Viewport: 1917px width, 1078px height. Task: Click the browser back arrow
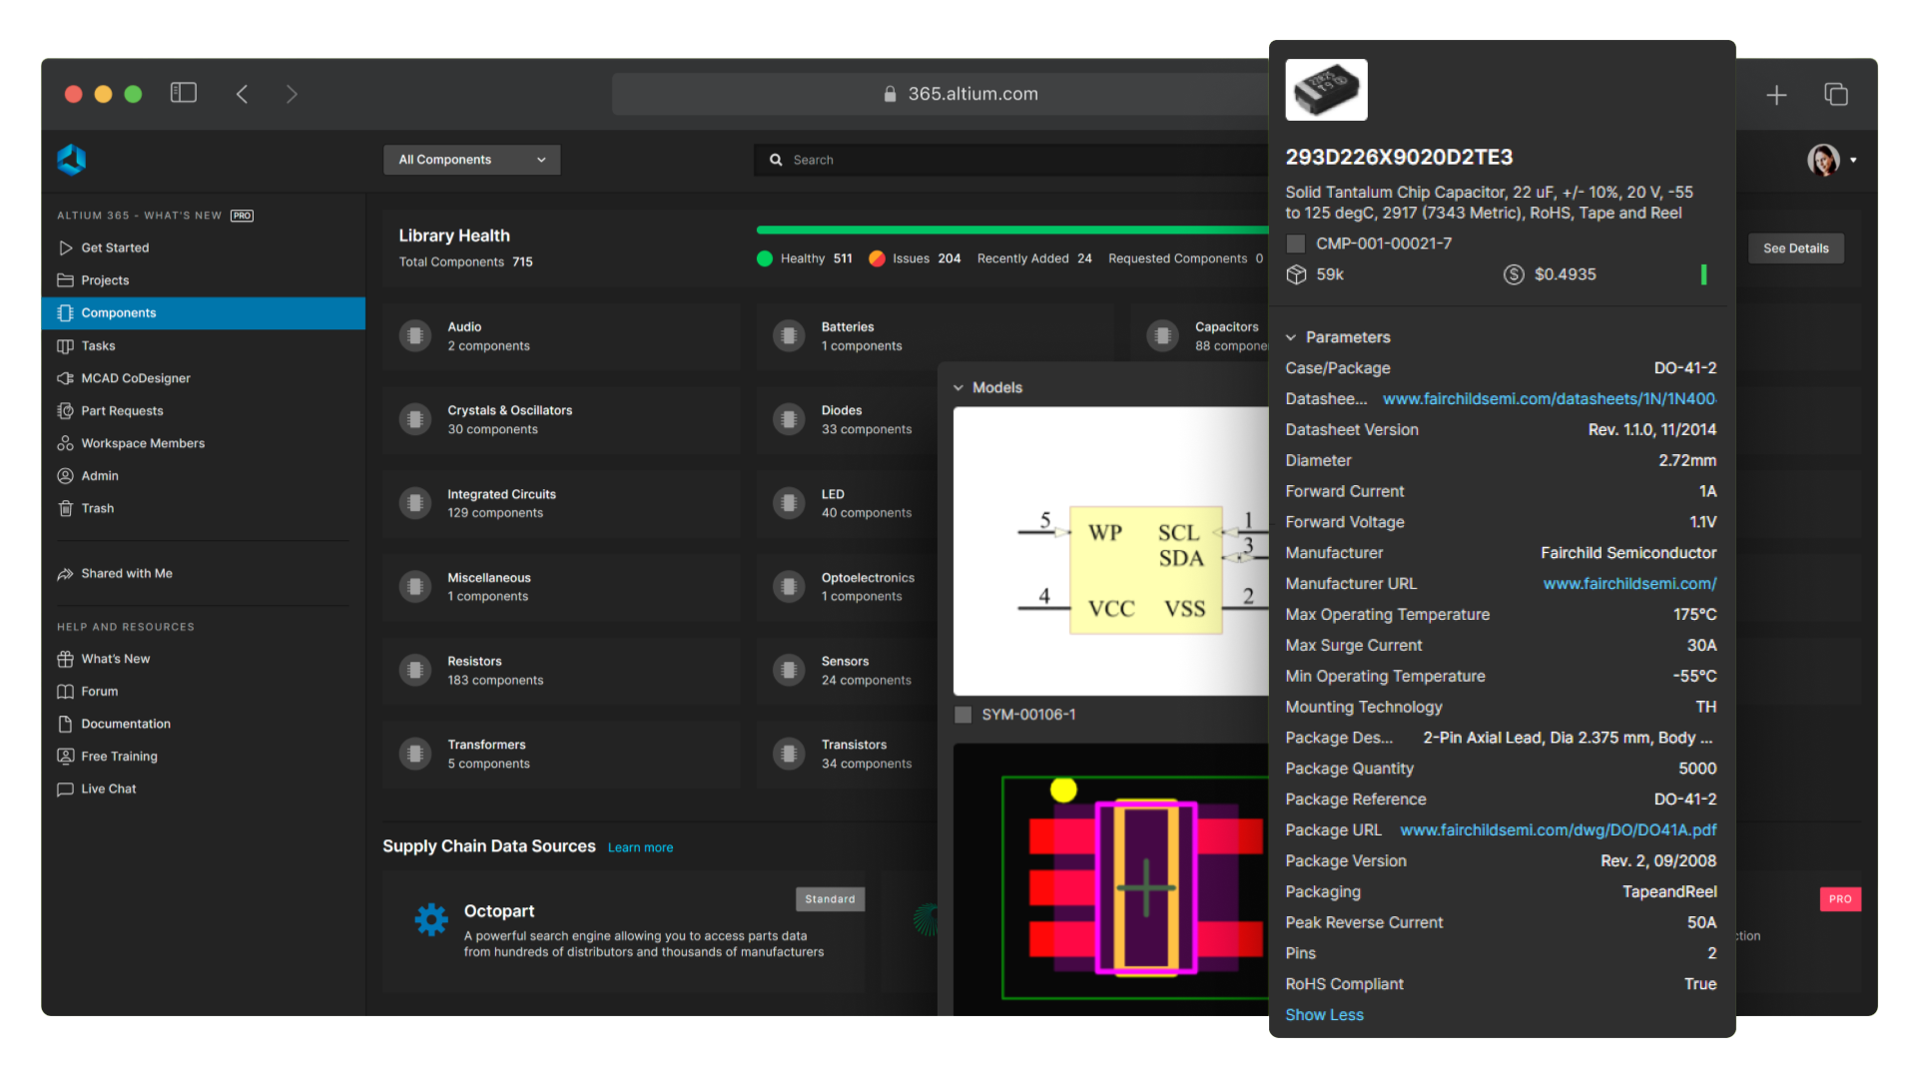(x=242, y=94)
